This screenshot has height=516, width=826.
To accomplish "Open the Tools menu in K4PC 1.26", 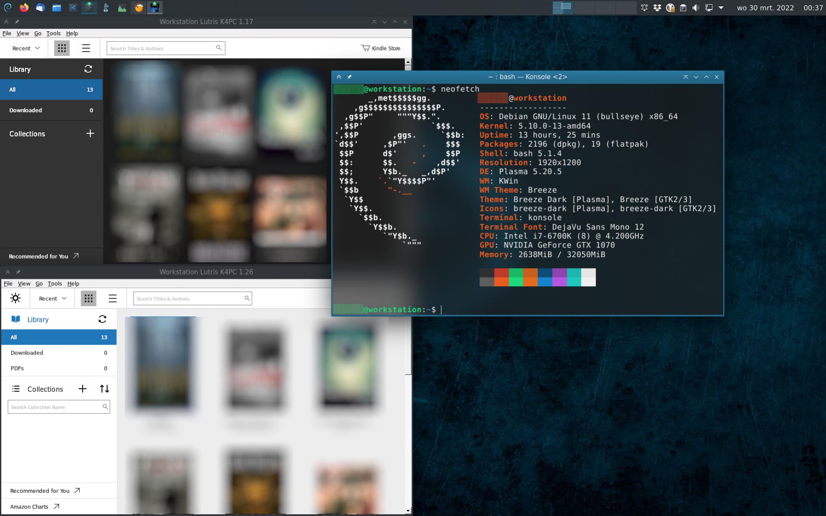I will pos(55,284).
